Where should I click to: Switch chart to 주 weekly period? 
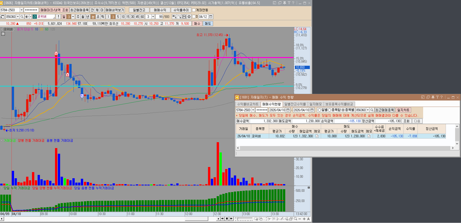pos(78,17)
